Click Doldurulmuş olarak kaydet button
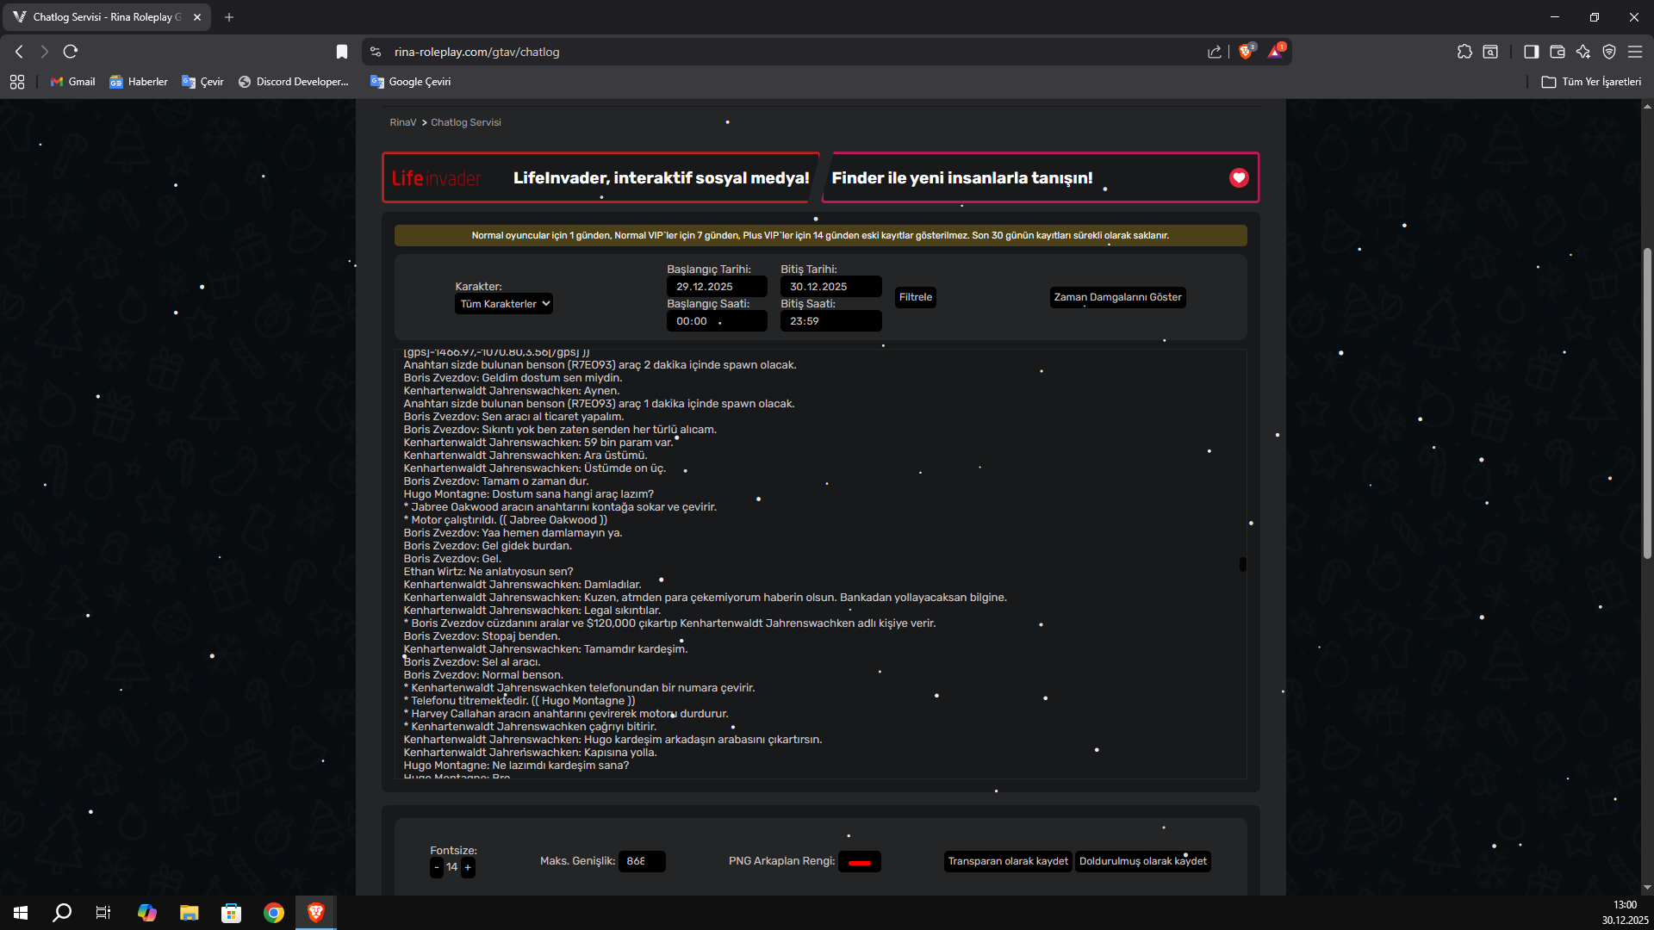1654x930 pixels. tap(1143, 861)
